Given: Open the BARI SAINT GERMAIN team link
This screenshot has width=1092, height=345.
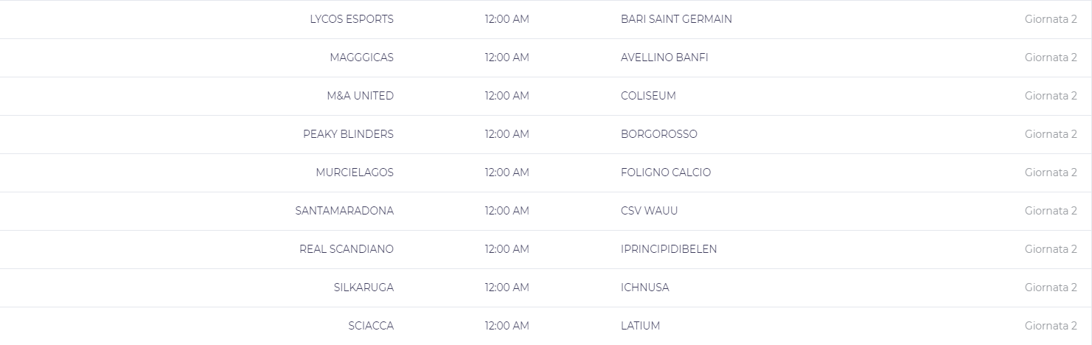Looking at the screenshot, I should (x=676, y=19).
